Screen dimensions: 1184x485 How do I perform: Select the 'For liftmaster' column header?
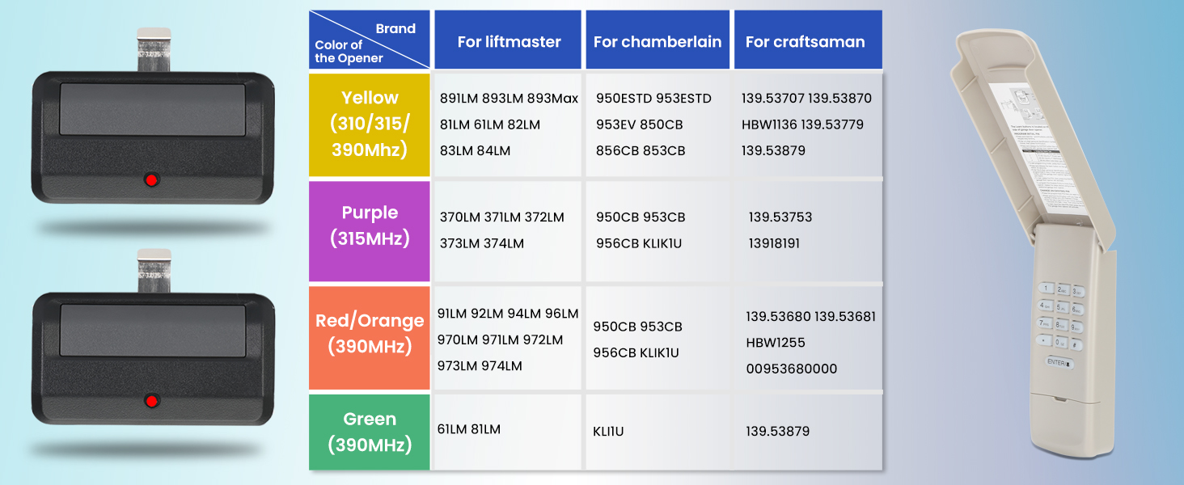point(508,41)
